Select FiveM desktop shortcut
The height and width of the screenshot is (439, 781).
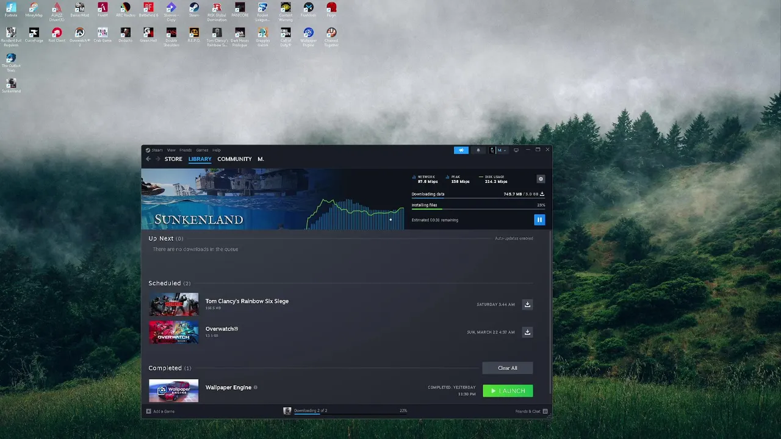pyautogui.click(x=103, y=10)
